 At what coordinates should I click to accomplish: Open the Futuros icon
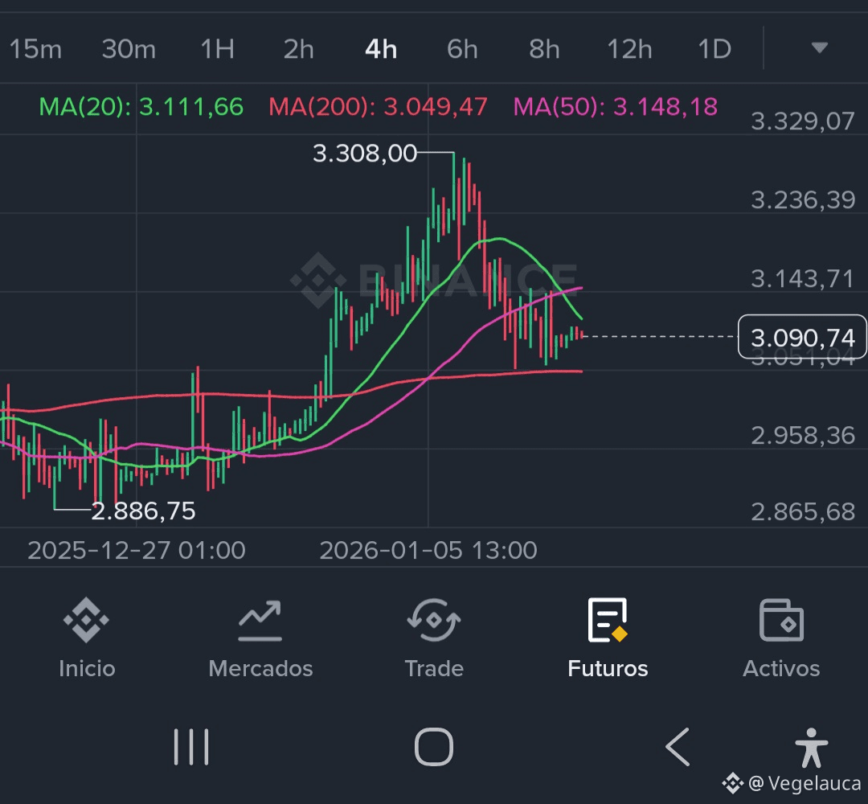[x=607, y=621]
